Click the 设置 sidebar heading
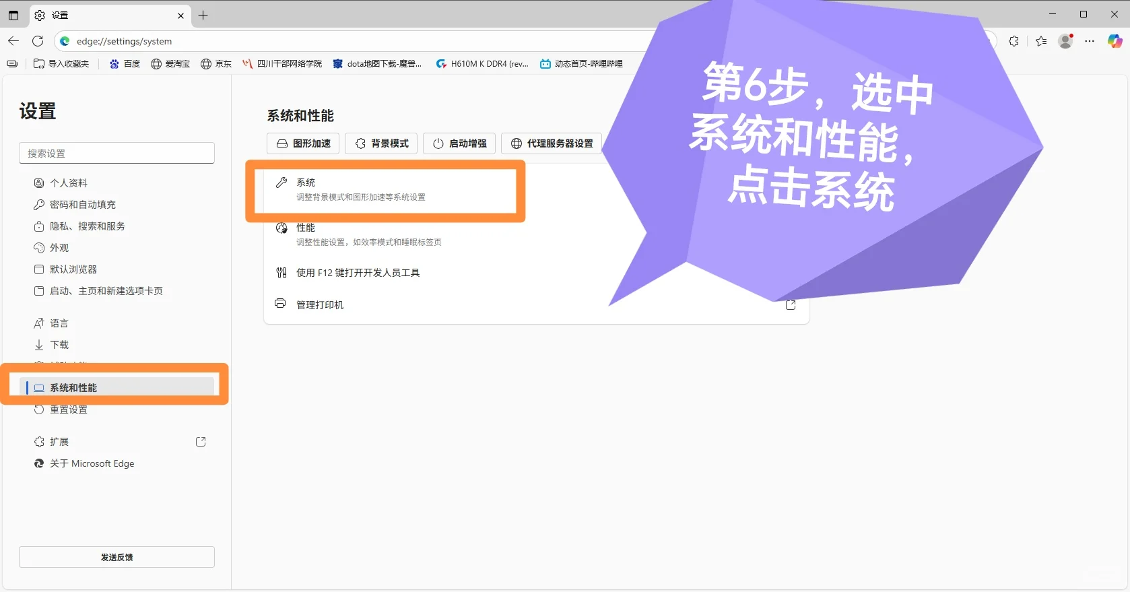 [x=38, y=111]
